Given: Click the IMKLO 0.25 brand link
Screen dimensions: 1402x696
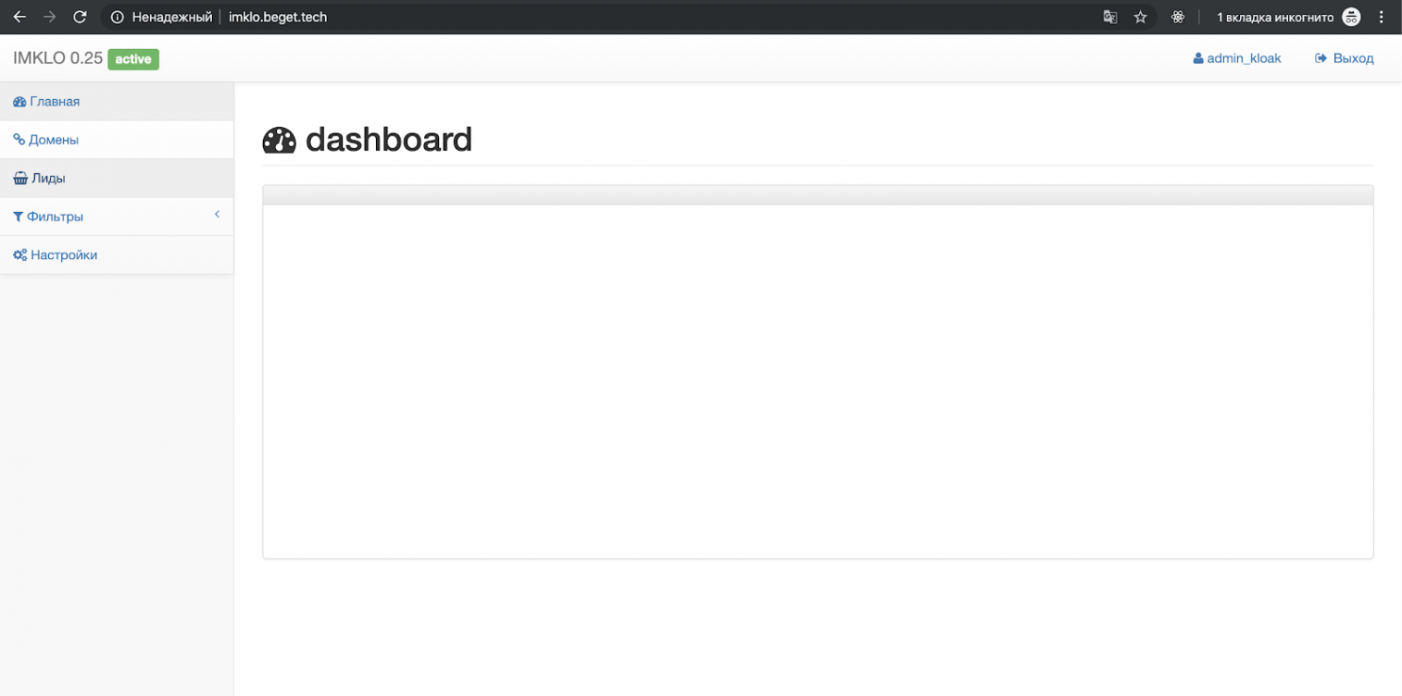Looking at the screenshot, I should (57, 58).
